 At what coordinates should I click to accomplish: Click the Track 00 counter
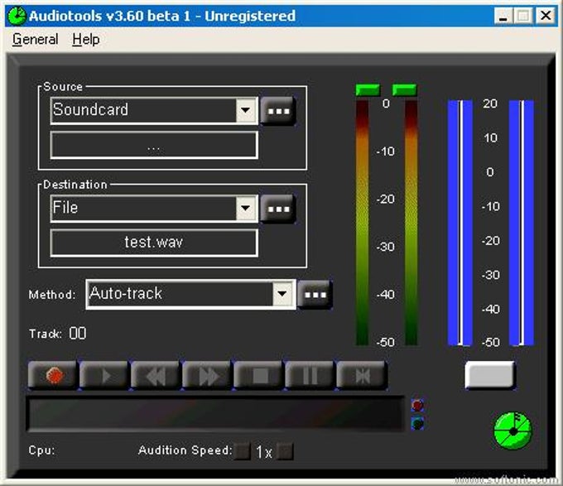pyautogui.click(x=78, y=334)
